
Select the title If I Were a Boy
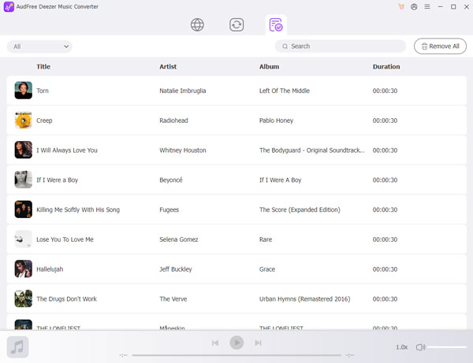tap(58, 180)
